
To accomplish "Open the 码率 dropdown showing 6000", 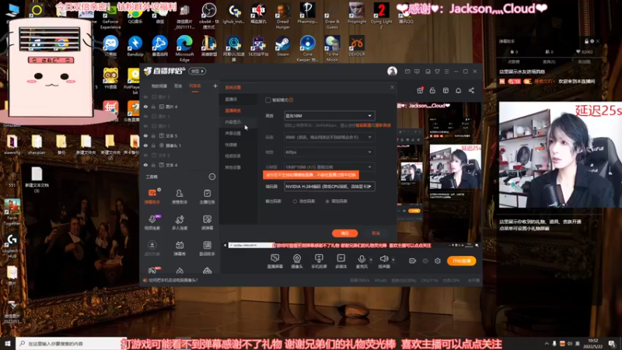I will point(329,137).
